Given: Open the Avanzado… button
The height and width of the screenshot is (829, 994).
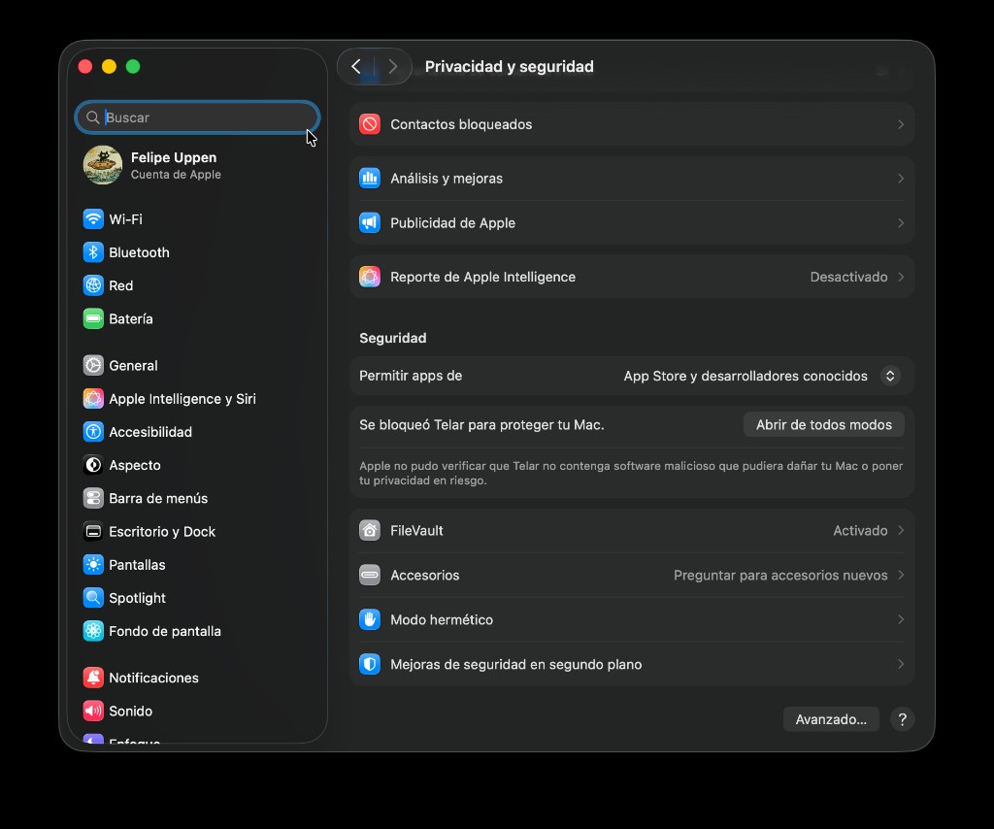Looking at the screenshot, I should [x=831, y=719].
